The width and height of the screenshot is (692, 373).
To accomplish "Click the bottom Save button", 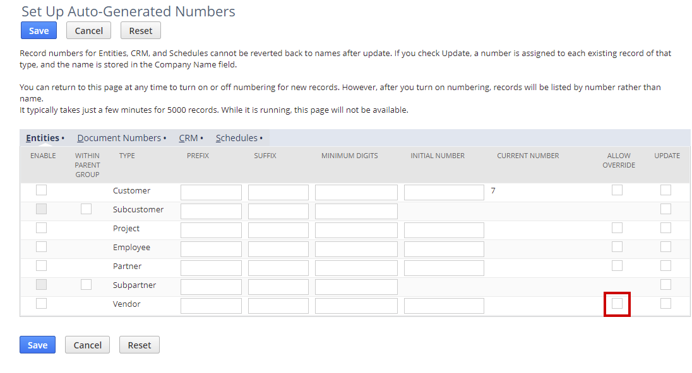I will pyautogui.click(x=37, y=345).
